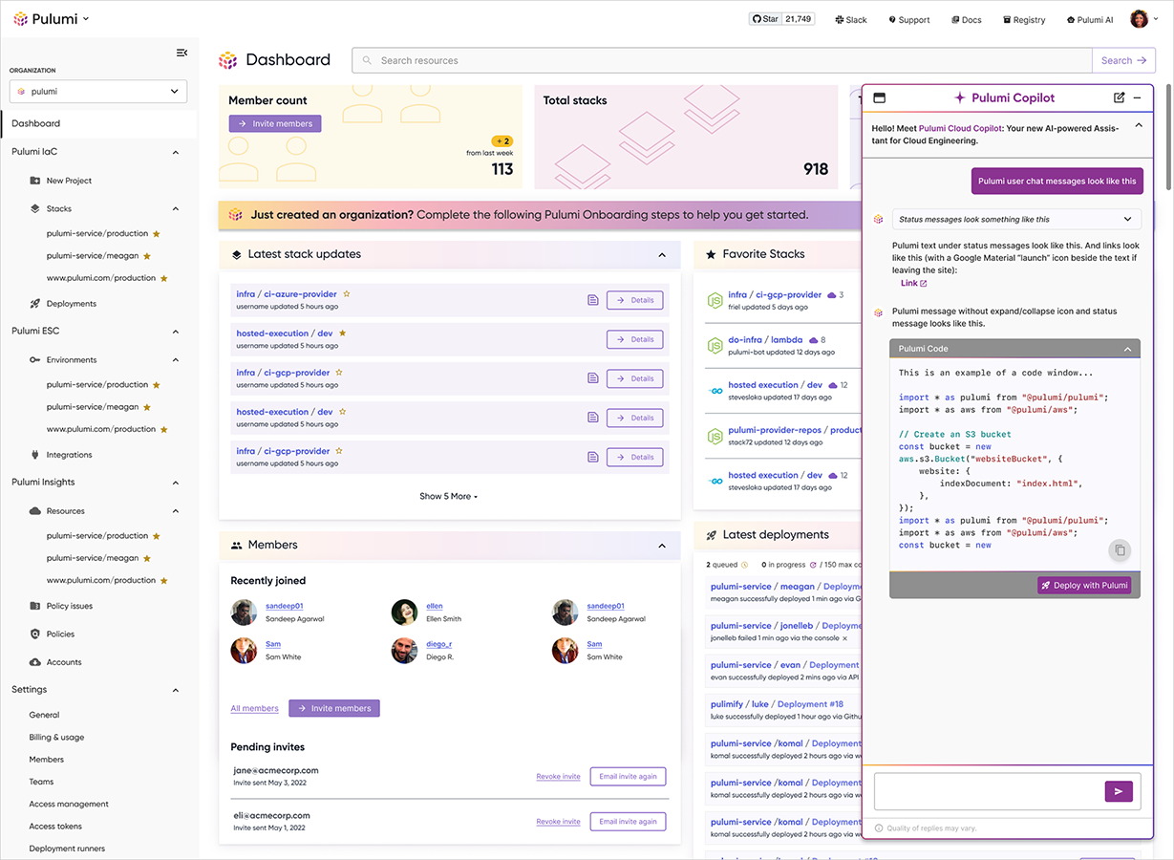
Task: Copy the Pulumi Code snippet
Action: click(x=1121, y=550)
